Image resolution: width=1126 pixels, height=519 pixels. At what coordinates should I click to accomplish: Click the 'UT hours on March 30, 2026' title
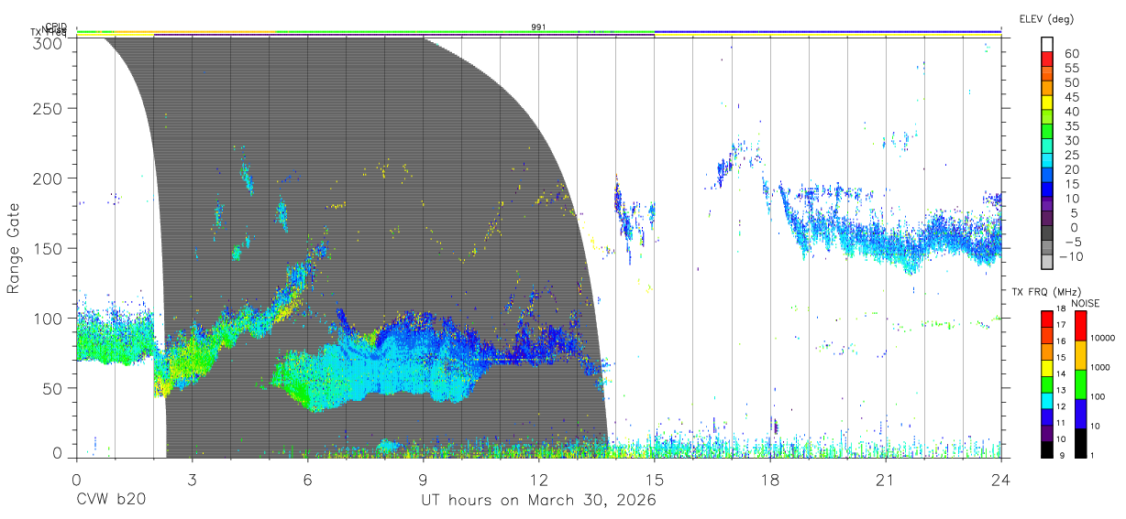coord(538,501)
